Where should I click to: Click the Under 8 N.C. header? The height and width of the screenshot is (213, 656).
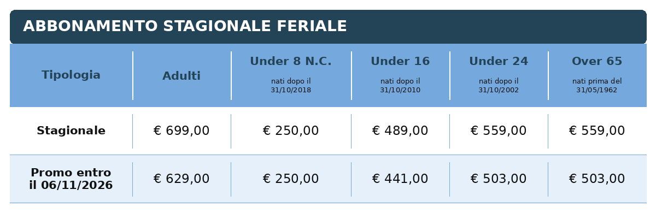pyautogui.click(x=291, y=61)
